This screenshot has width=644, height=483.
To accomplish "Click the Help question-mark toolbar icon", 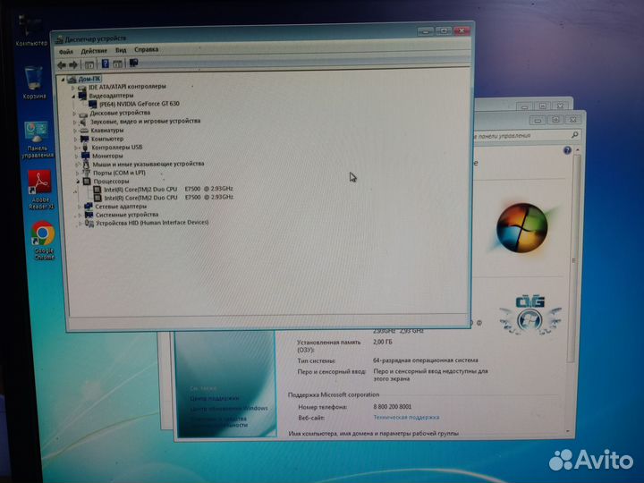I will (106, 64).
